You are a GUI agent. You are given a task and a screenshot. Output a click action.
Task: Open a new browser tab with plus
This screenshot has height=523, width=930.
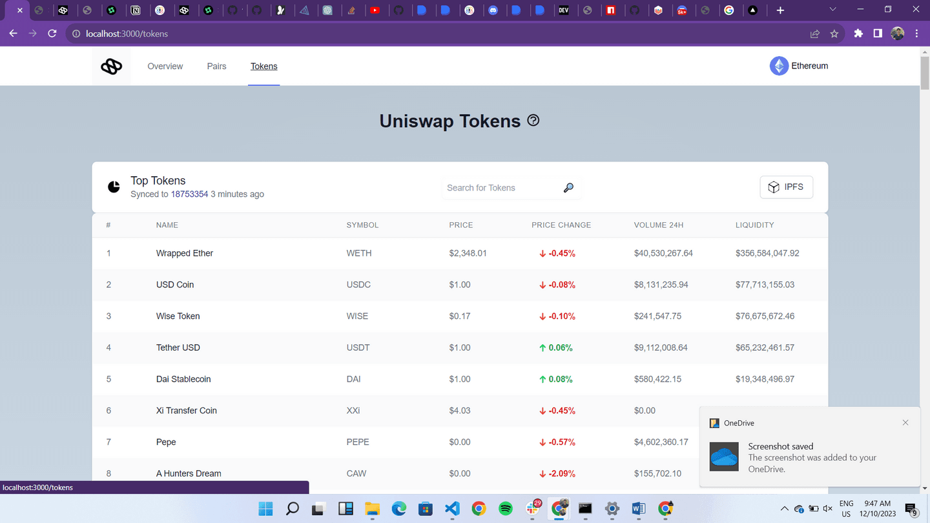point(780,10)
